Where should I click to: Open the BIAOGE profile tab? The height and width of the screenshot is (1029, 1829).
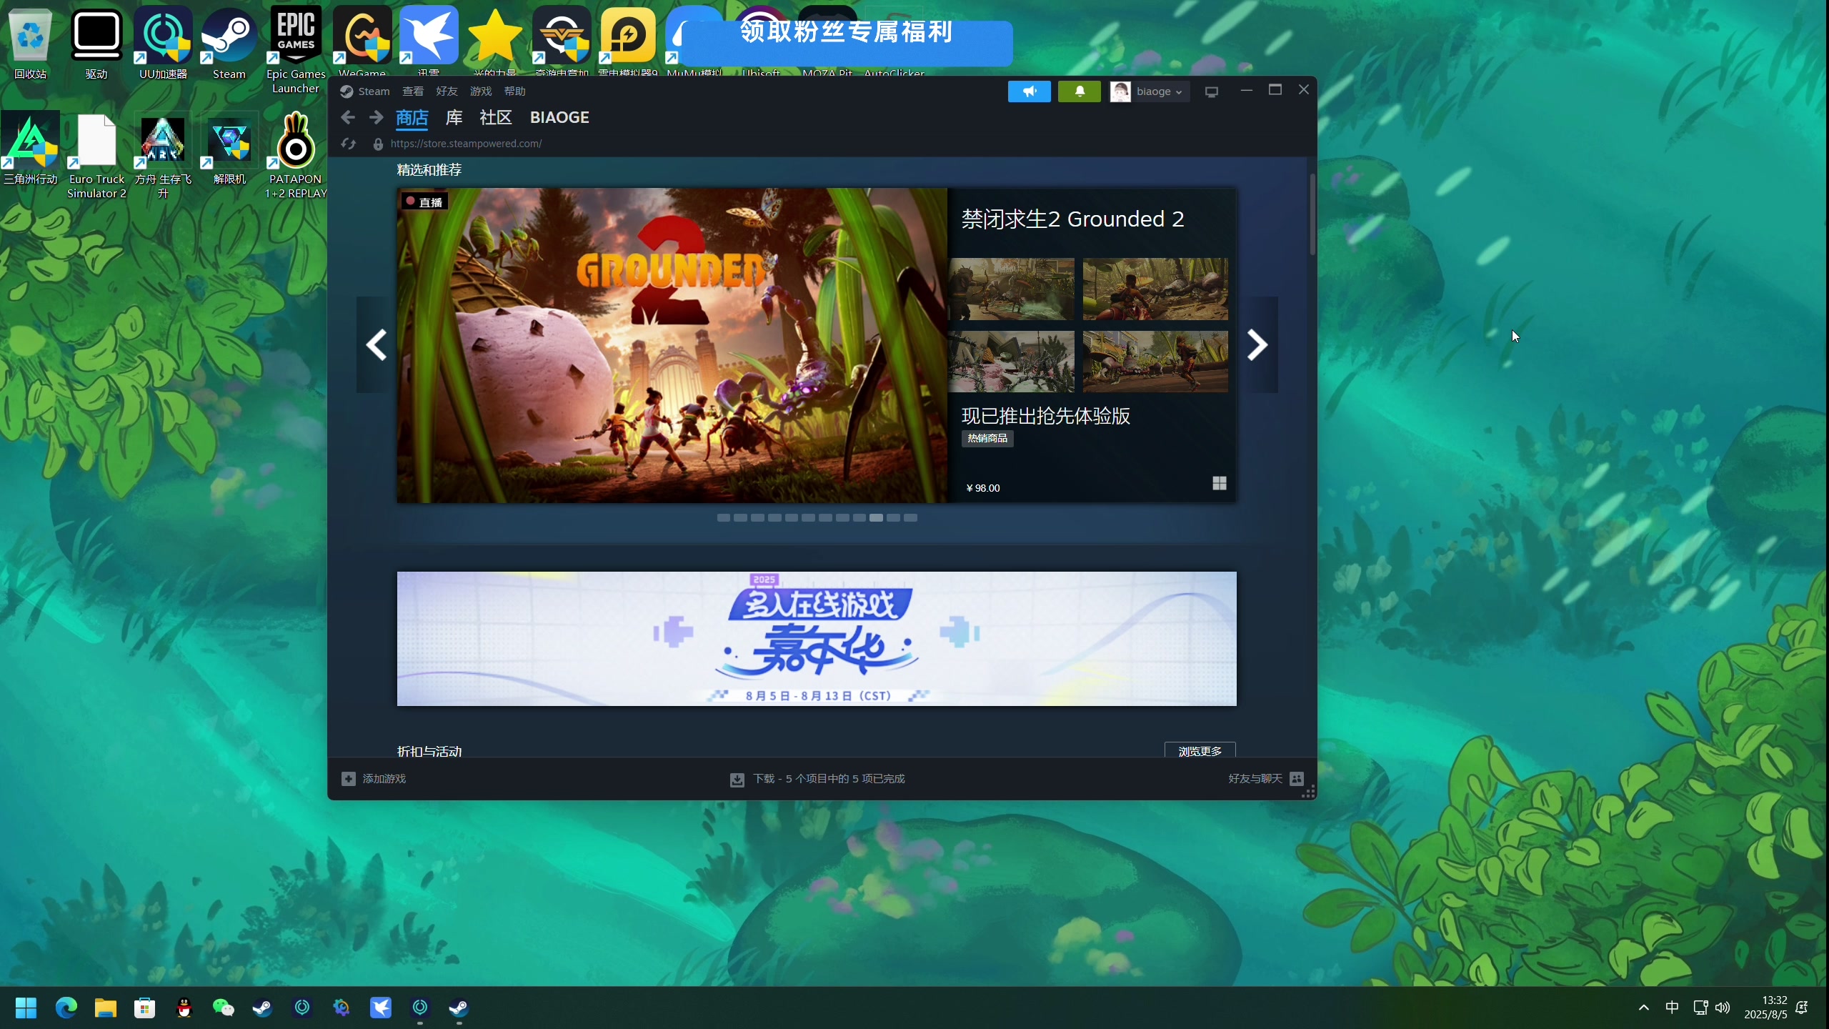(559, 118)
